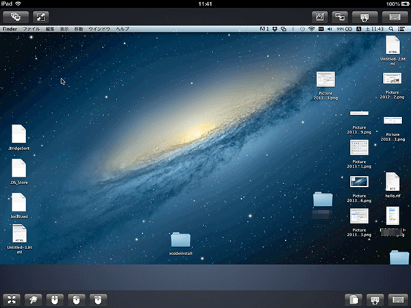Open the ファイル menu
This screenshot has height=308, width=411.
pyautogui.click(x=32, y=29)
